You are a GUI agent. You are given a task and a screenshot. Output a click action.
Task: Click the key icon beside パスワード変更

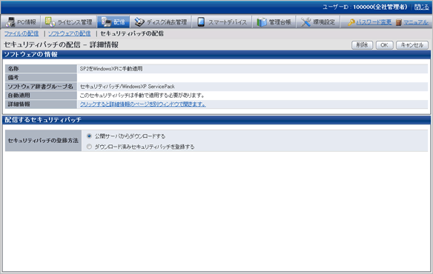coord(351,22)
